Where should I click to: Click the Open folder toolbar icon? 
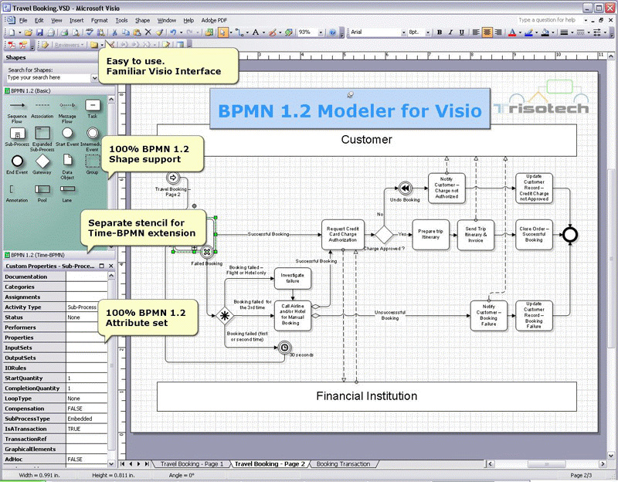[x=29, y=32]
